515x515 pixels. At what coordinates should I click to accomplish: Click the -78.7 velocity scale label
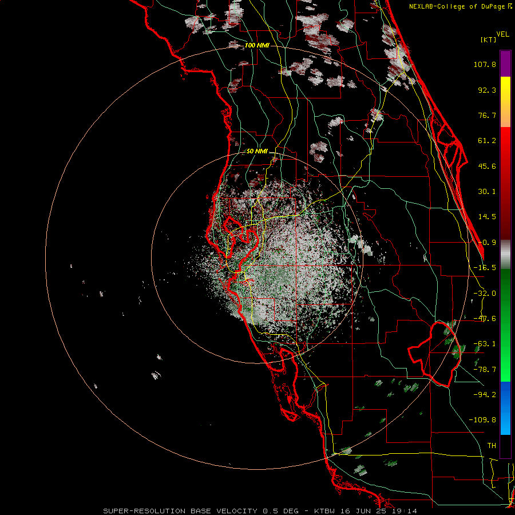[x=485, y=370]
